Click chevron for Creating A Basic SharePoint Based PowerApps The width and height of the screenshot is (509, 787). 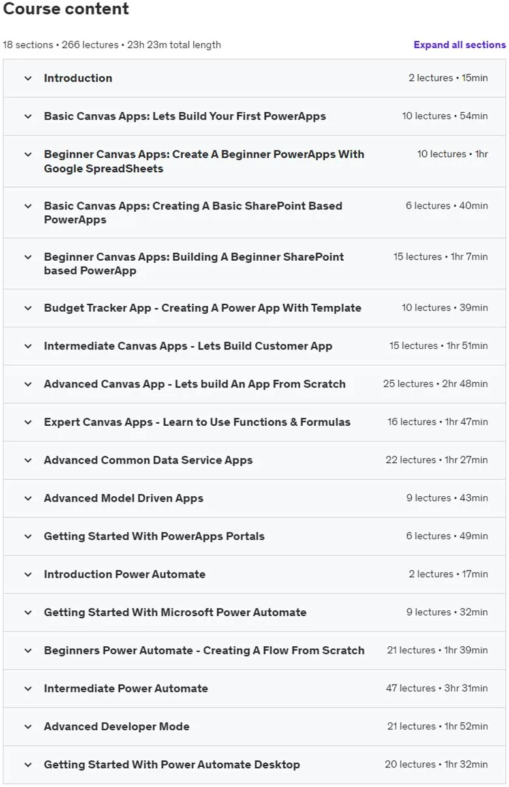pyautogui.click(x=28, y=206)
